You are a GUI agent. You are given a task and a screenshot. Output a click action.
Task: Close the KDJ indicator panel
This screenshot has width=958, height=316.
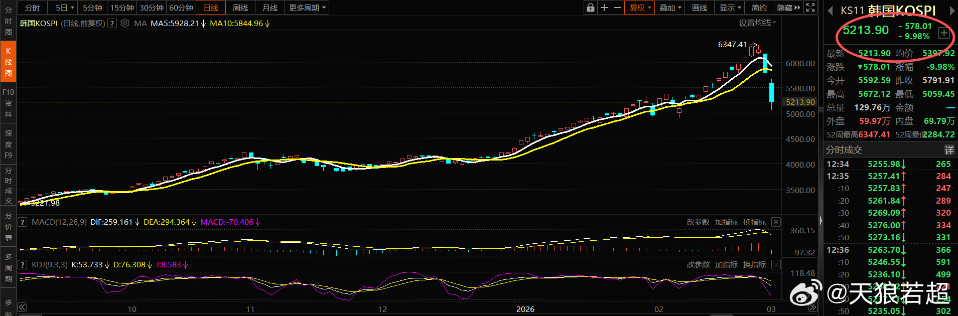[776, 264]
